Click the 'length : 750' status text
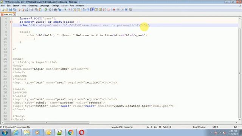The width and height of the screenshot is (242, 136). (117, 127)
